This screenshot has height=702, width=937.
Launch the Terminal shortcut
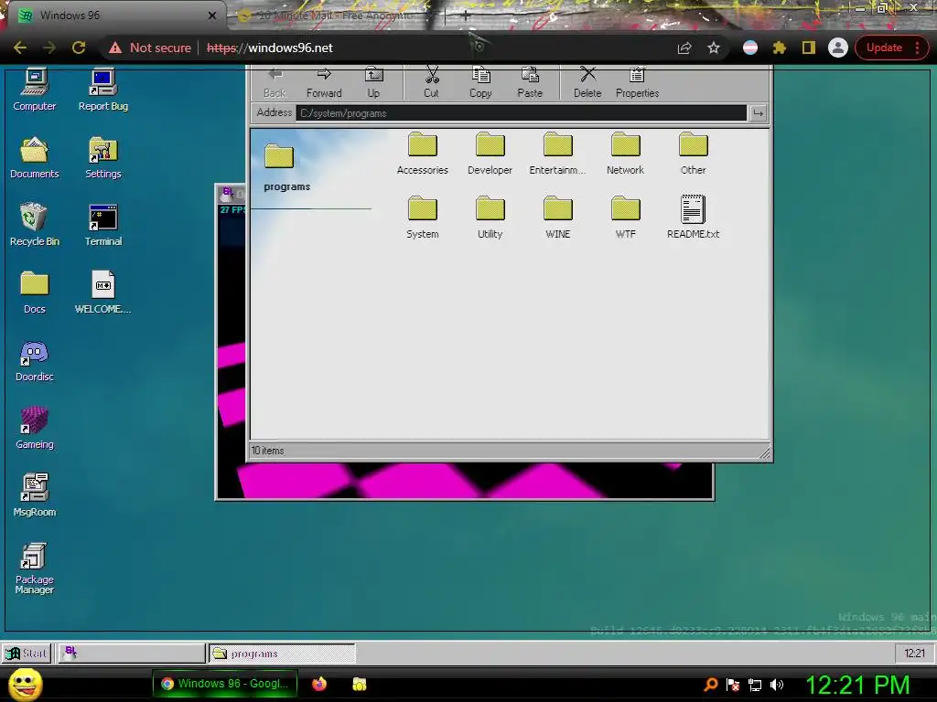pyautogui.click(x=103, y=225)
